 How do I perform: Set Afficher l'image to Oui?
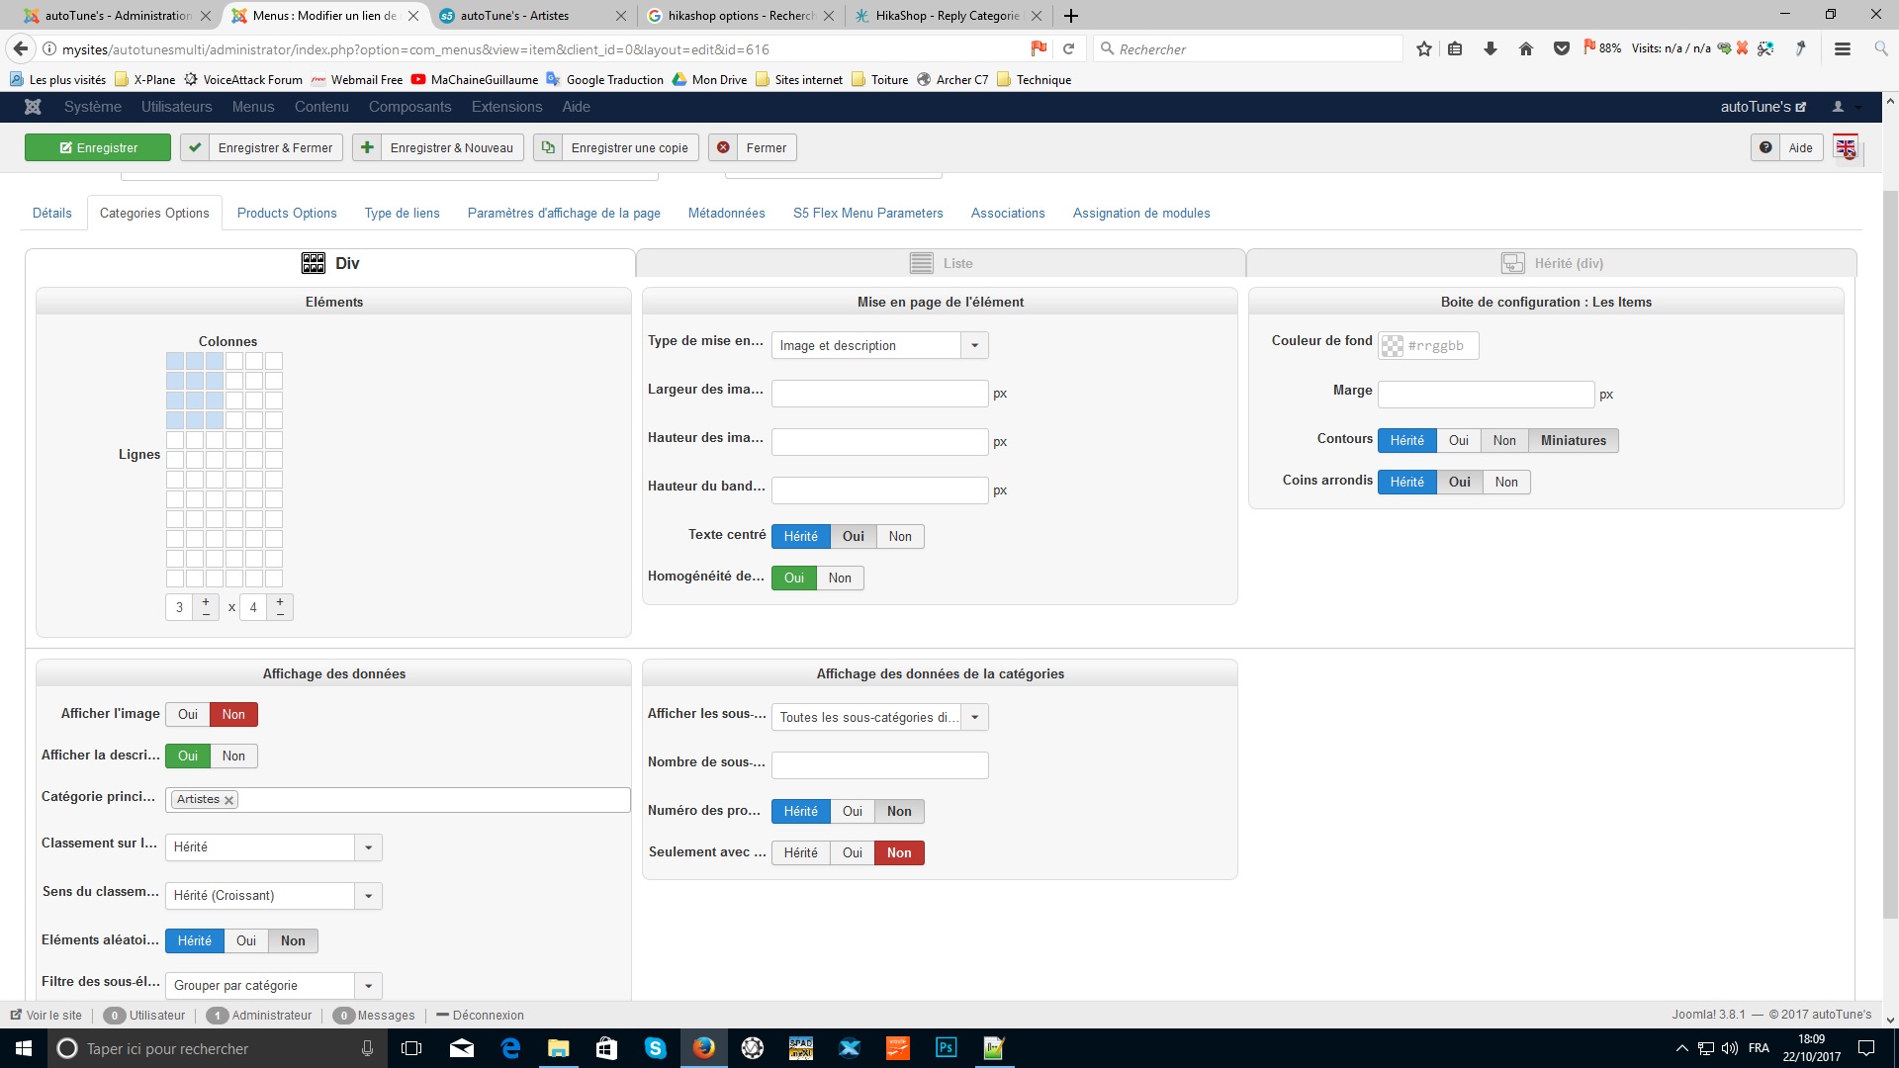coord(188,714)
